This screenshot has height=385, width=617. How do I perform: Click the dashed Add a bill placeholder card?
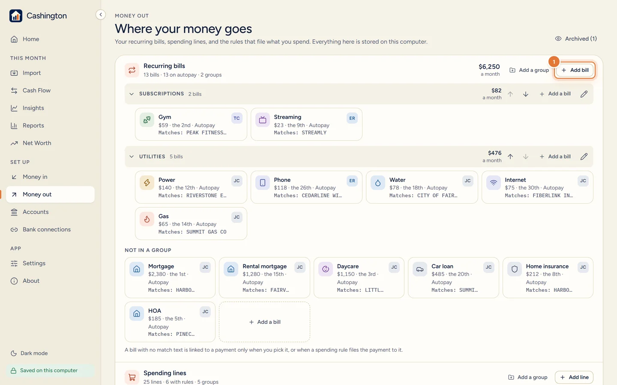[264, 322]
